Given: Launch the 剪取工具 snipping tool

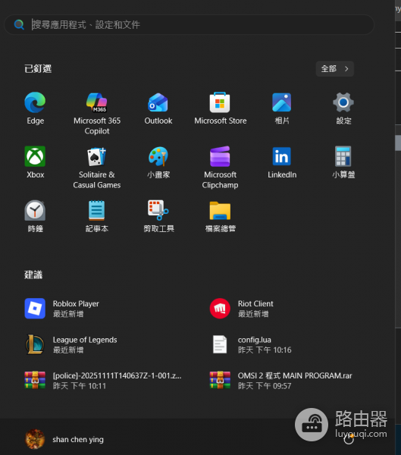Looking at the screenshot, I should pyautogui.click(x=158, y=216).
